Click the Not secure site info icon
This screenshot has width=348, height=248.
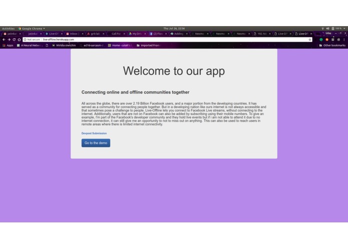[x=25, y=40]
